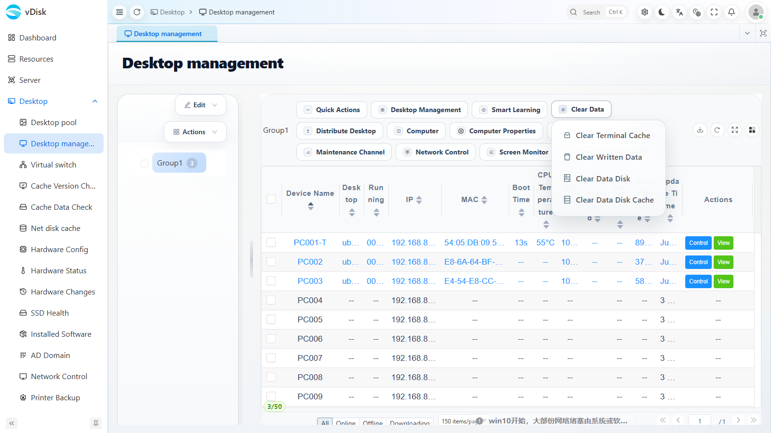771x433 pixels.
Task: Click the language translate icon
Action: pos(679,12)
